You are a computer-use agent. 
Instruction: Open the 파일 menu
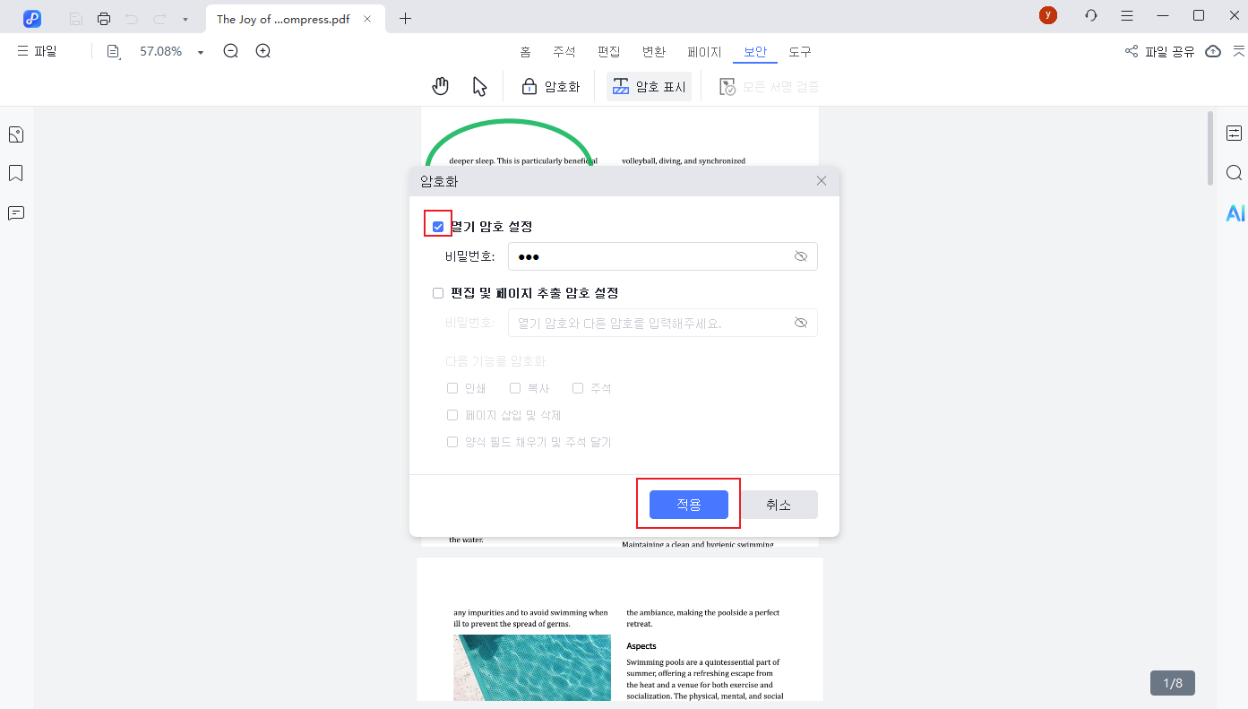coord(37,51)
